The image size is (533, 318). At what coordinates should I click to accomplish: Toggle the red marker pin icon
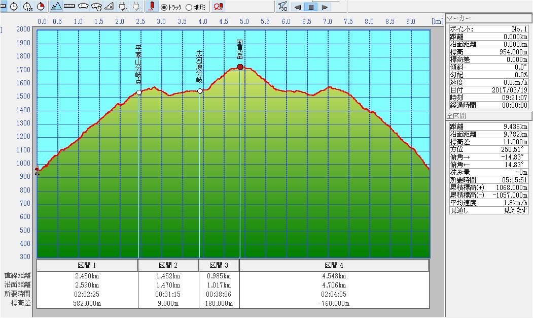click(x=152, y=7)
